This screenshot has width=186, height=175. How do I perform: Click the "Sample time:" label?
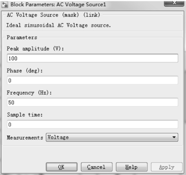[x=25, y=115]
